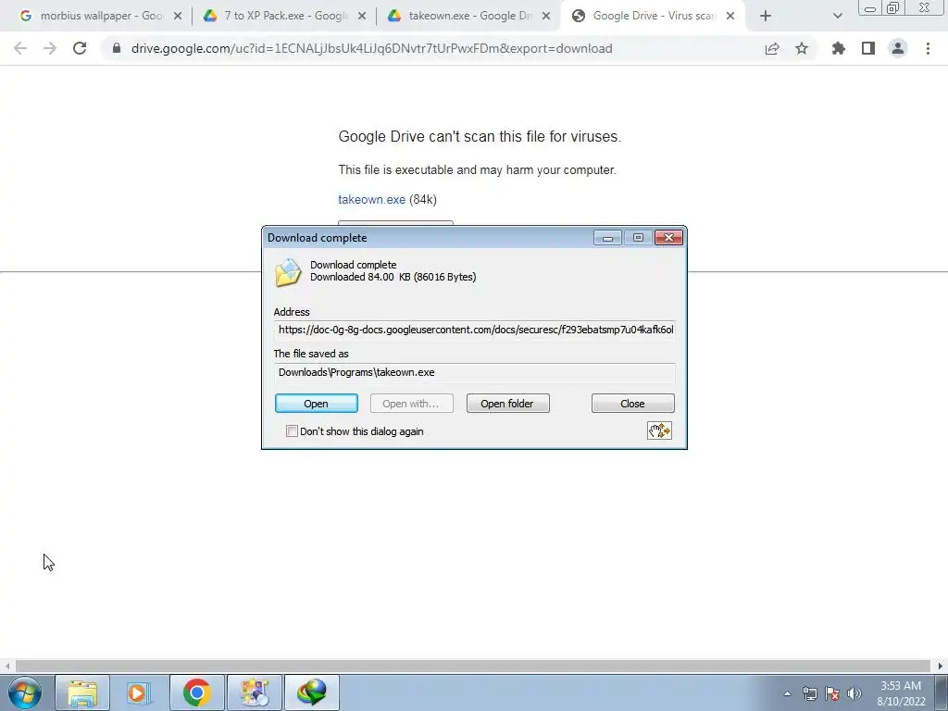
Task: Click the download folder icon in dialog
Action: tap(288, 272)
